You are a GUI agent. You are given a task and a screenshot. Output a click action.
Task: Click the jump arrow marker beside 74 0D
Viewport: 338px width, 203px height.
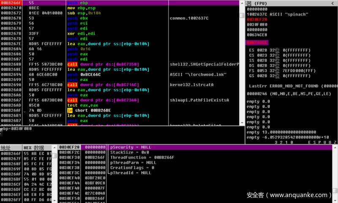[25, 111]
